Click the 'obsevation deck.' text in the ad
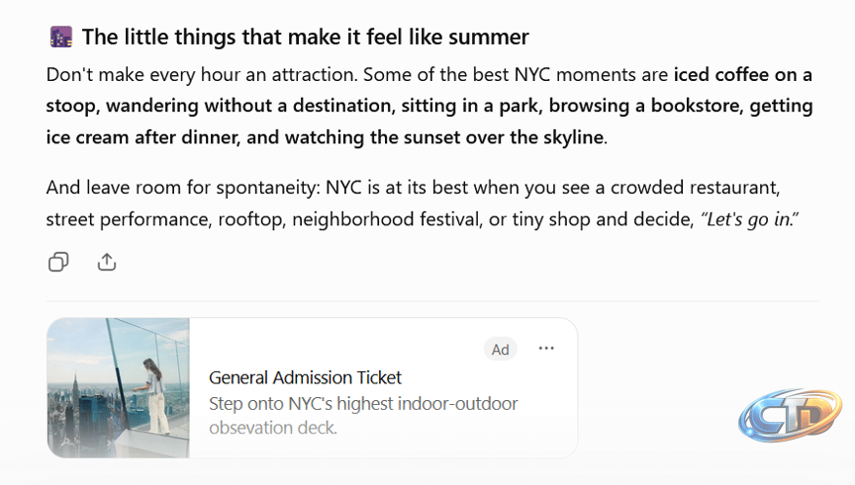This screenshot has height=485, width=855. [273, 428]
